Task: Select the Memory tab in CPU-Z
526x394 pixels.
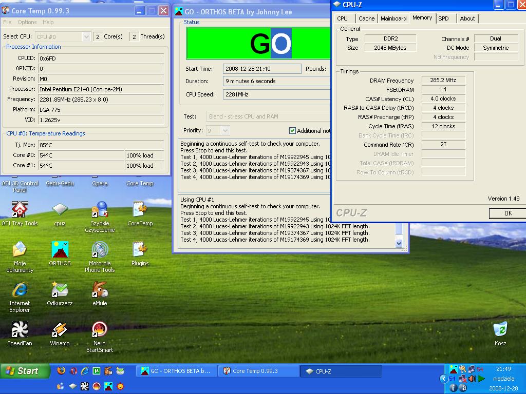Action: pos(422,18)
